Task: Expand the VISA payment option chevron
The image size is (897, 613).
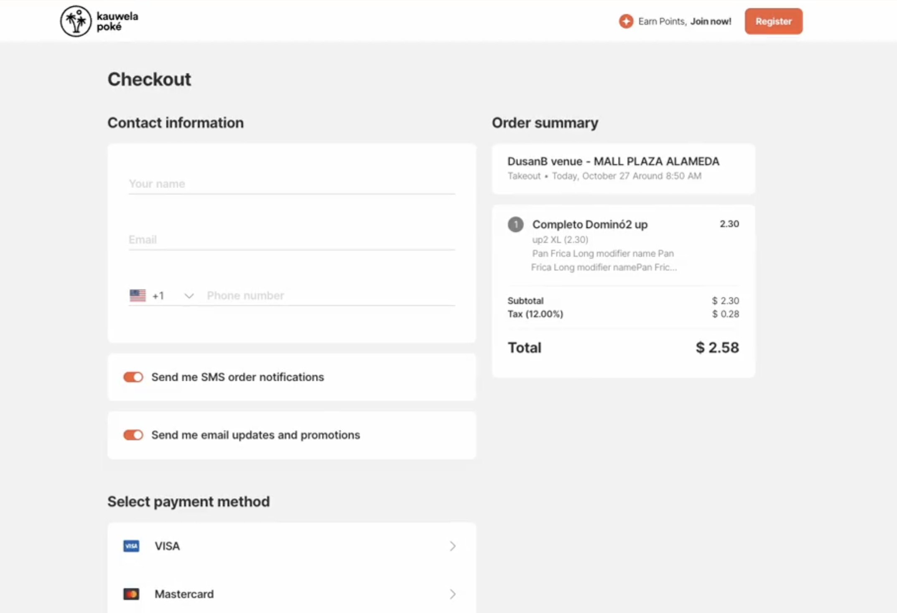Action: 452,546
